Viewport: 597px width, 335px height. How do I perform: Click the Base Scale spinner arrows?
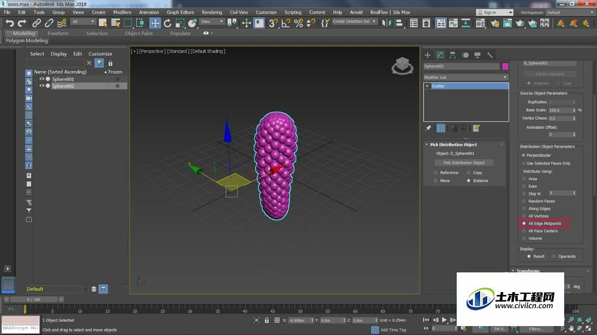coord(574,110)
